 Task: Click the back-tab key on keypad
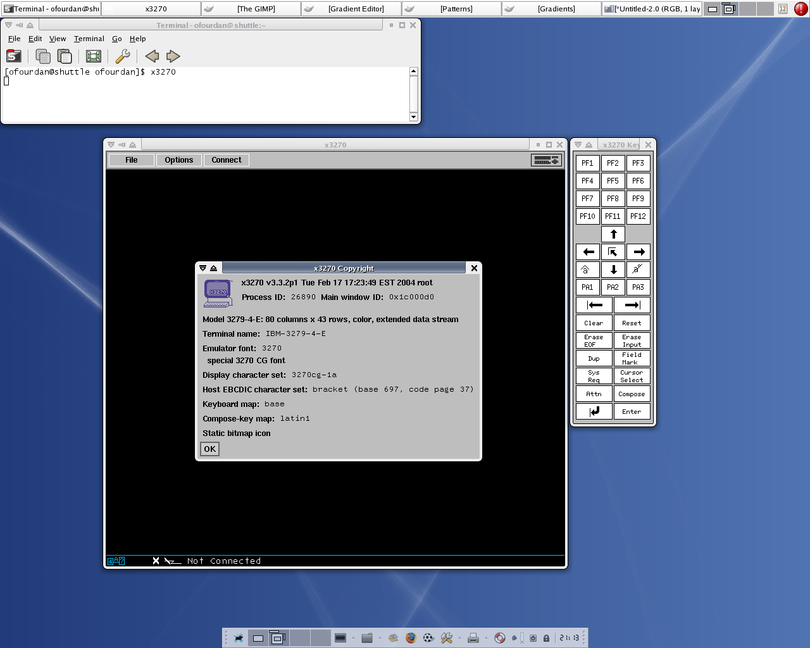tap(594, 305)
